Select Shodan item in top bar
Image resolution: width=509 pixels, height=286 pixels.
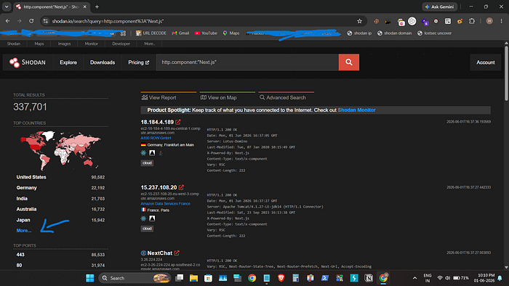(14, 44)
